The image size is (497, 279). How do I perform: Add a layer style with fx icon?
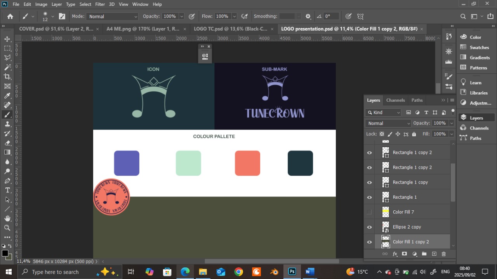click(x=395, y=254)
